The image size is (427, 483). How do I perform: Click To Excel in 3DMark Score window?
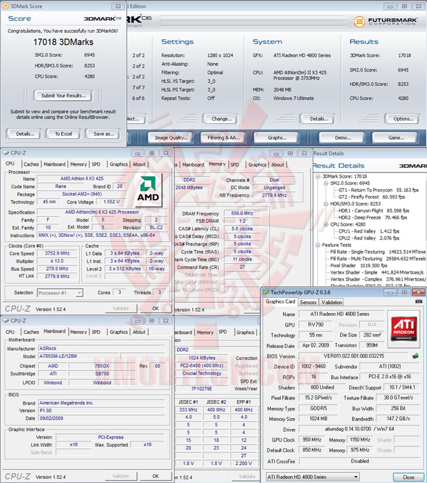coord(63,134)
